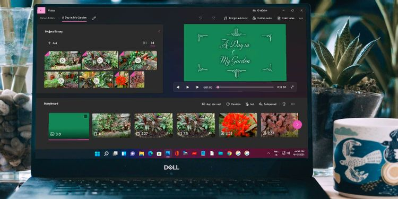Screen dimensions: 398x199
Task: Open the Chat app from taskbar
Action: [x=133, y=153]
